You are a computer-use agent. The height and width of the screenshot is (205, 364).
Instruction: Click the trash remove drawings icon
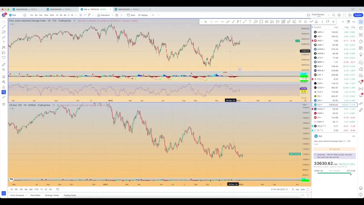pos(4,104)
